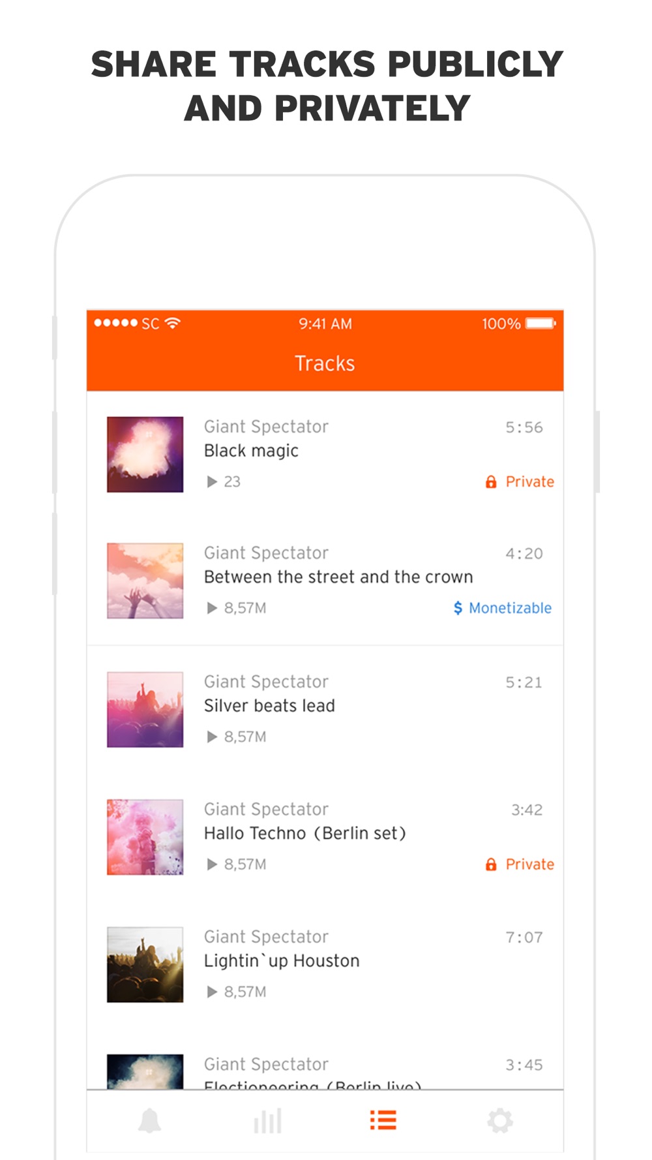Open Silver beats lead artwork thumbnail

click(145, 709)
